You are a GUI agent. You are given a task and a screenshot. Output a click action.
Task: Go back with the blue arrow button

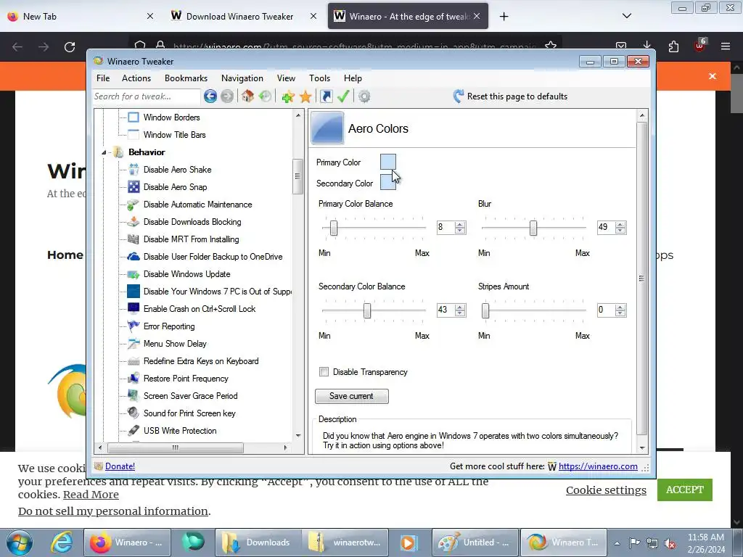pos(210,96)
